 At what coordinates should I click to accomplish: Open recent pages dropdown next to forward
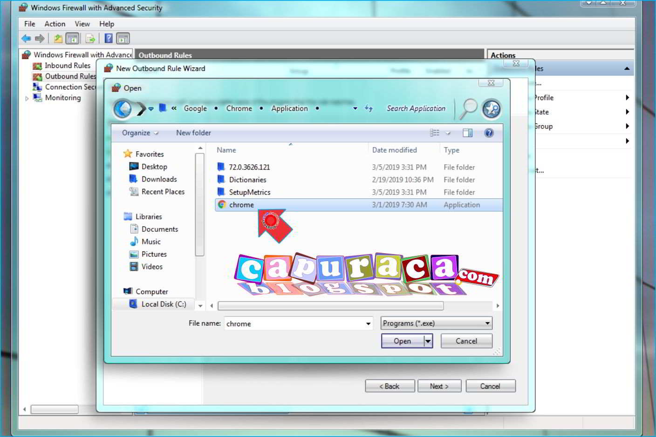click(x=150, y=109)
